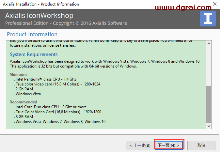Click "future installations or license transfers" text

pos(43,45)
